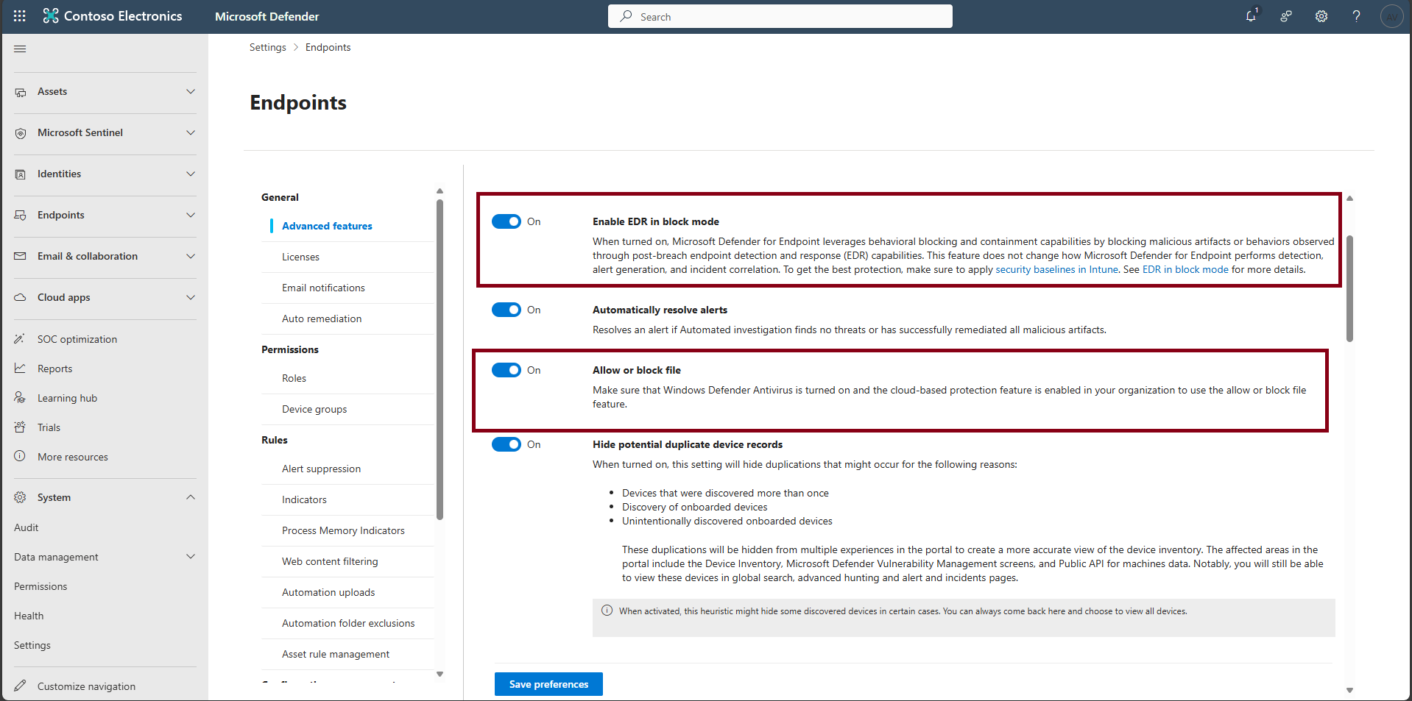Collapse navigation with the hamburger icon
1412x701 pixels.
pos(20,49)
